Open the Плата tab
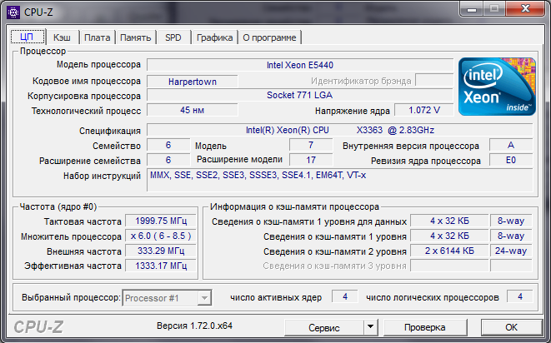This screenshot has width=551, height=343. [x=97, y=37]
